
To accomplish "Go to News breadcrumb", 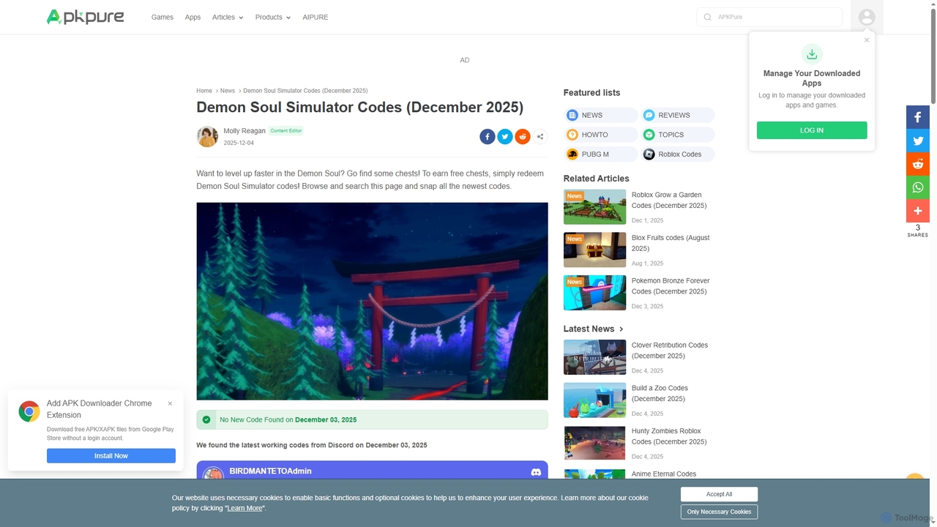I will coord(228,91).
